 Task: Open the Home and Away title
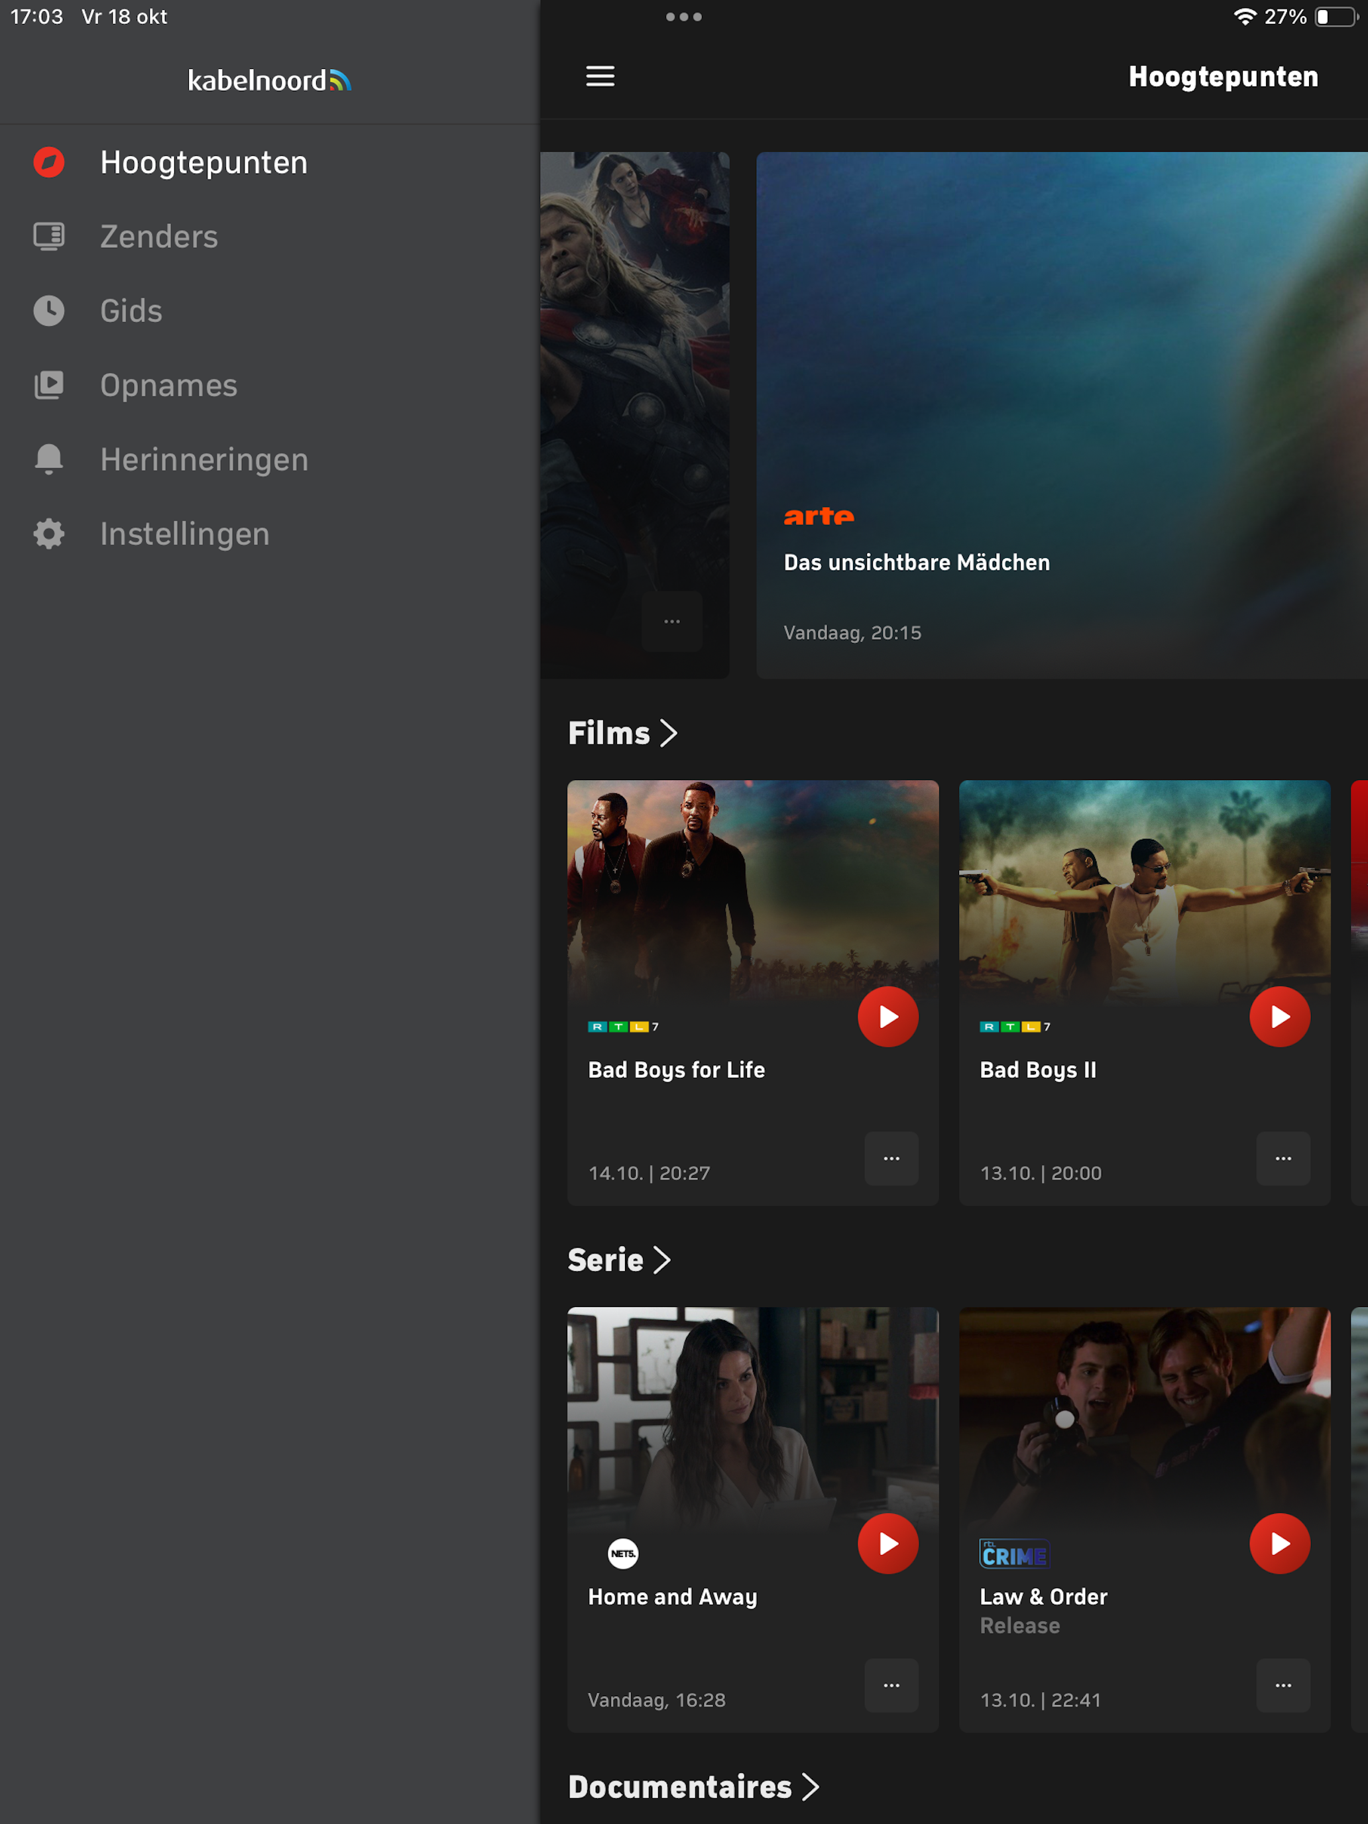click(x=672, y=1597)
